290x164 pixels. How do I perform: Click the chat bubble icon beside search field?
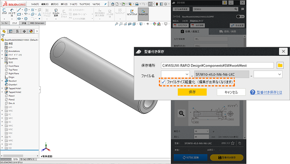[x=242, y=8]
